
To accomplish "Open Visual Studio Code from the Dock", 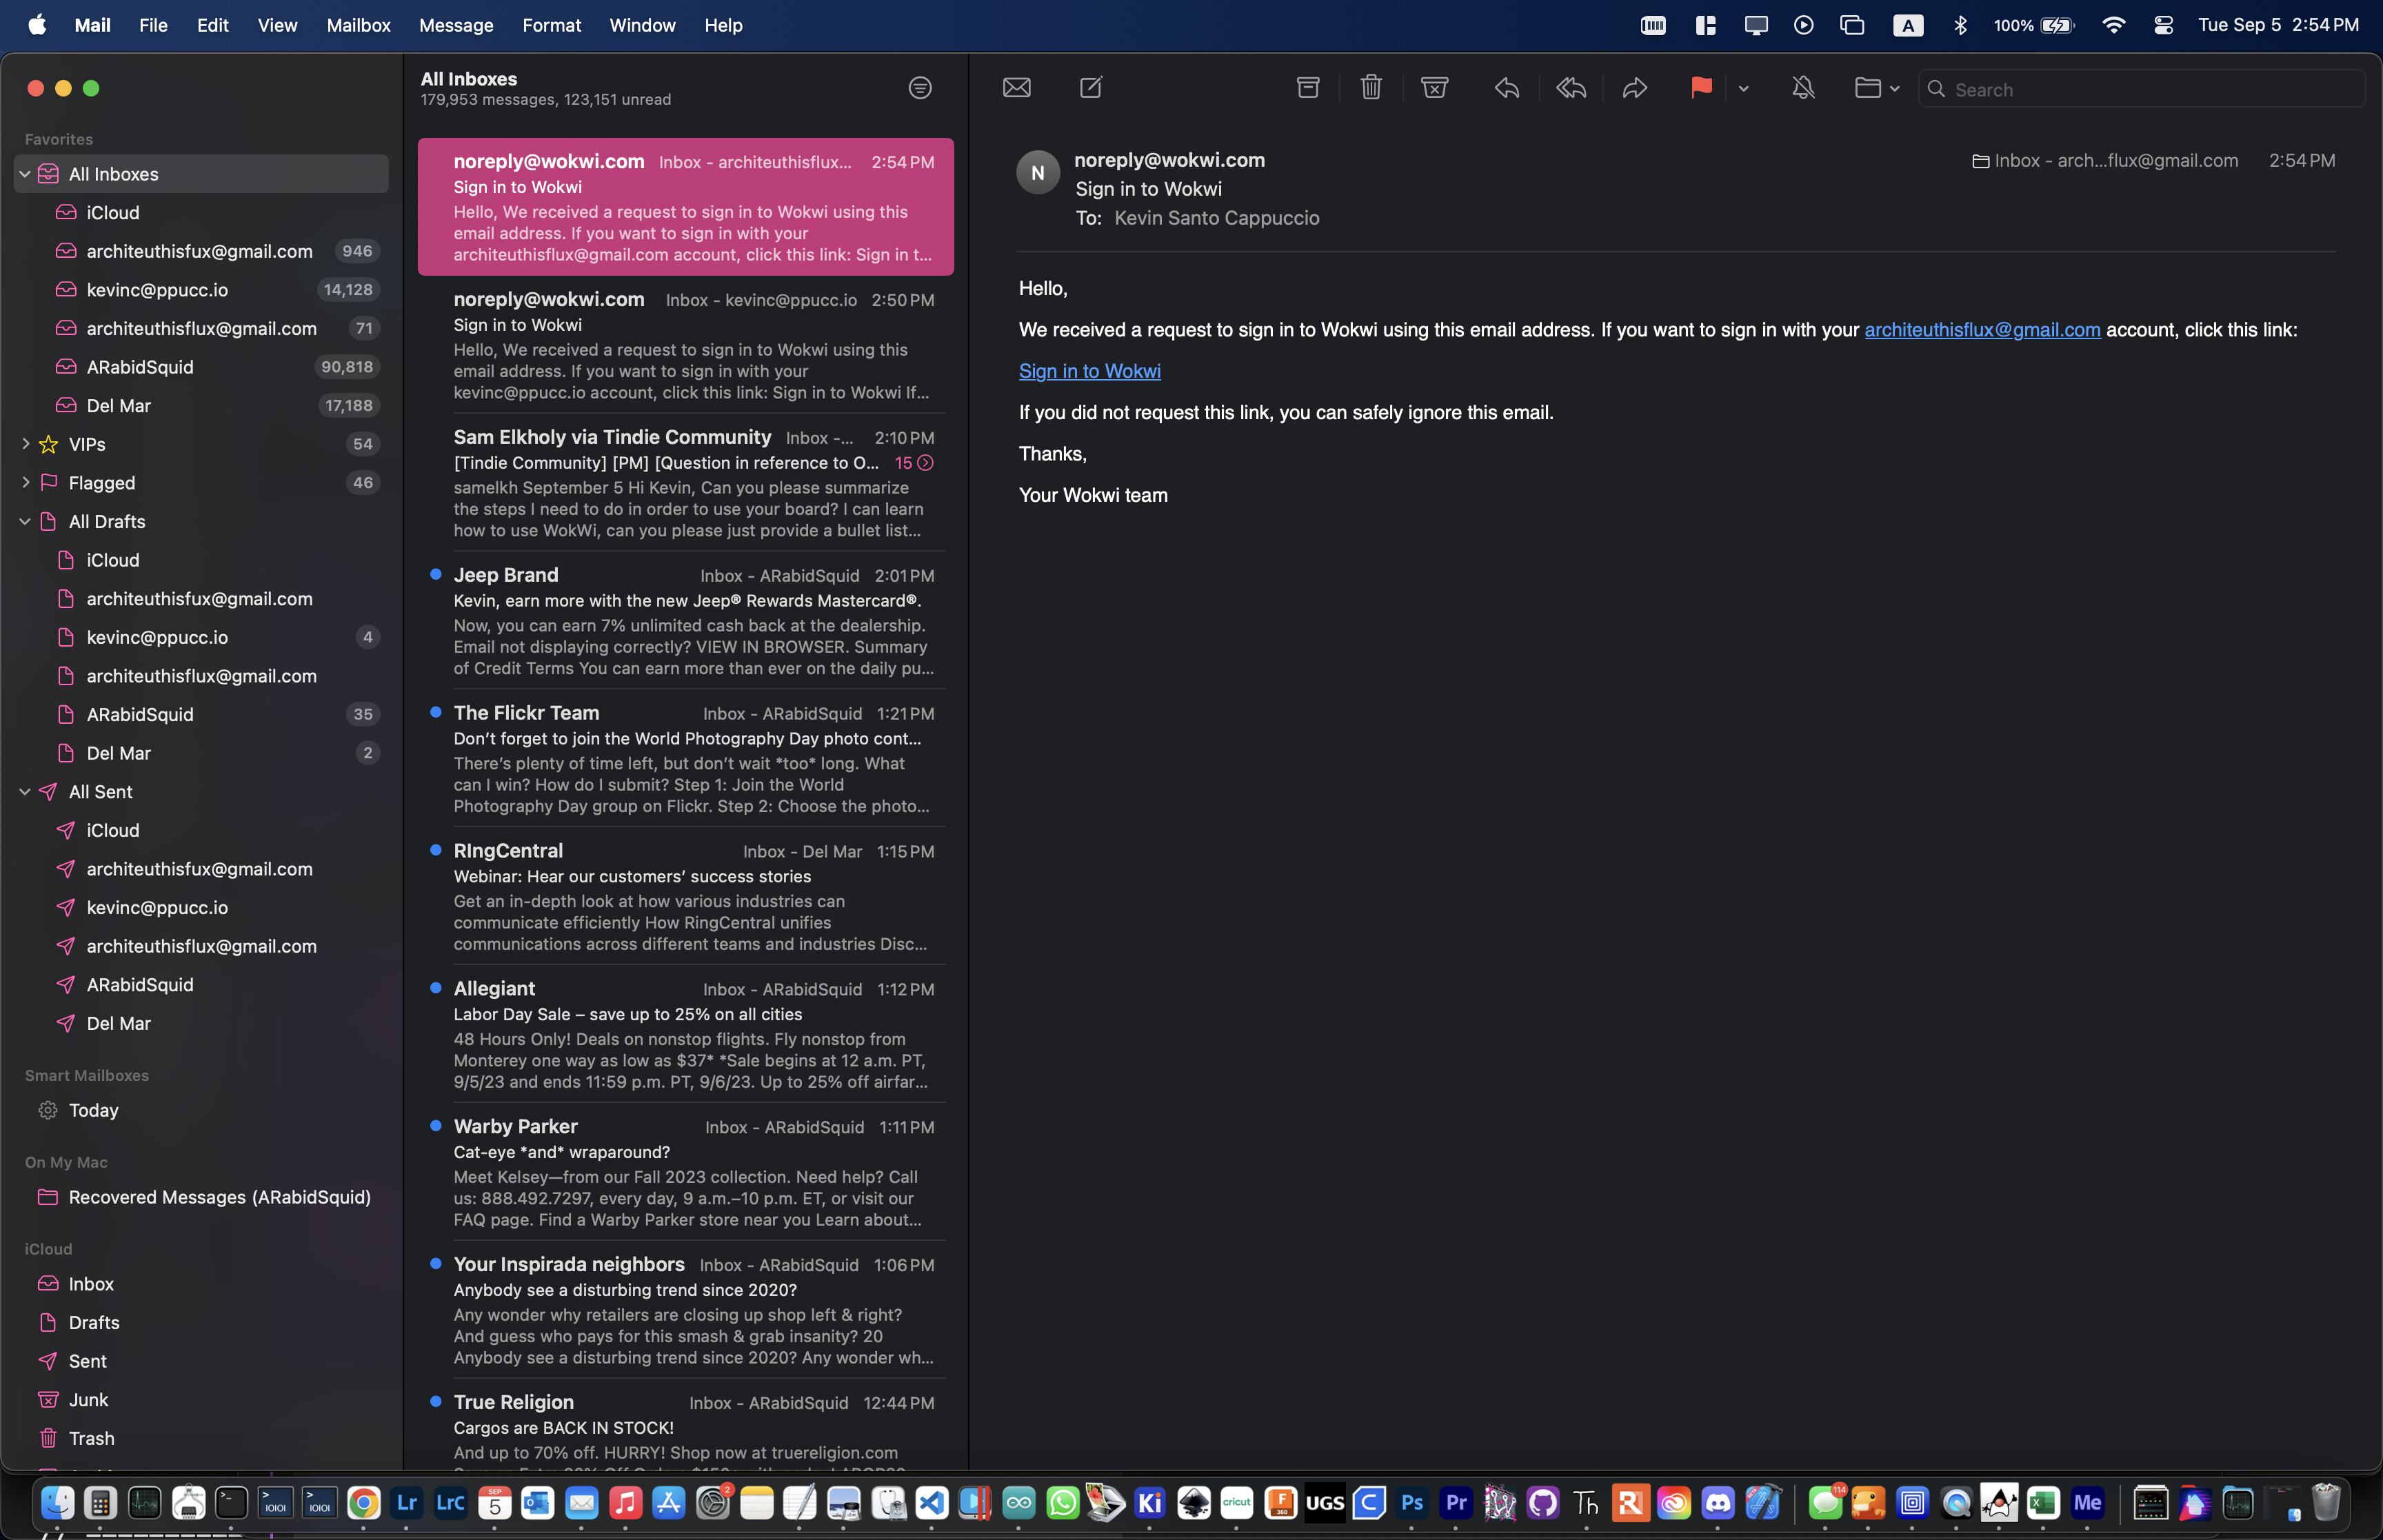I will click(932, 1503).
